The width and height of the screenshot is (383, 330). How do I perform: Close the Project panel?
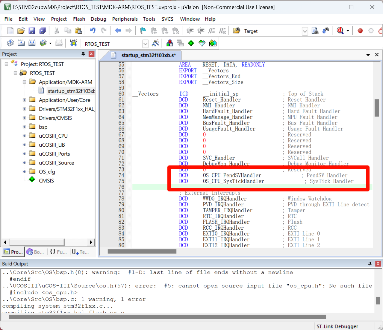tap(92, 54)
